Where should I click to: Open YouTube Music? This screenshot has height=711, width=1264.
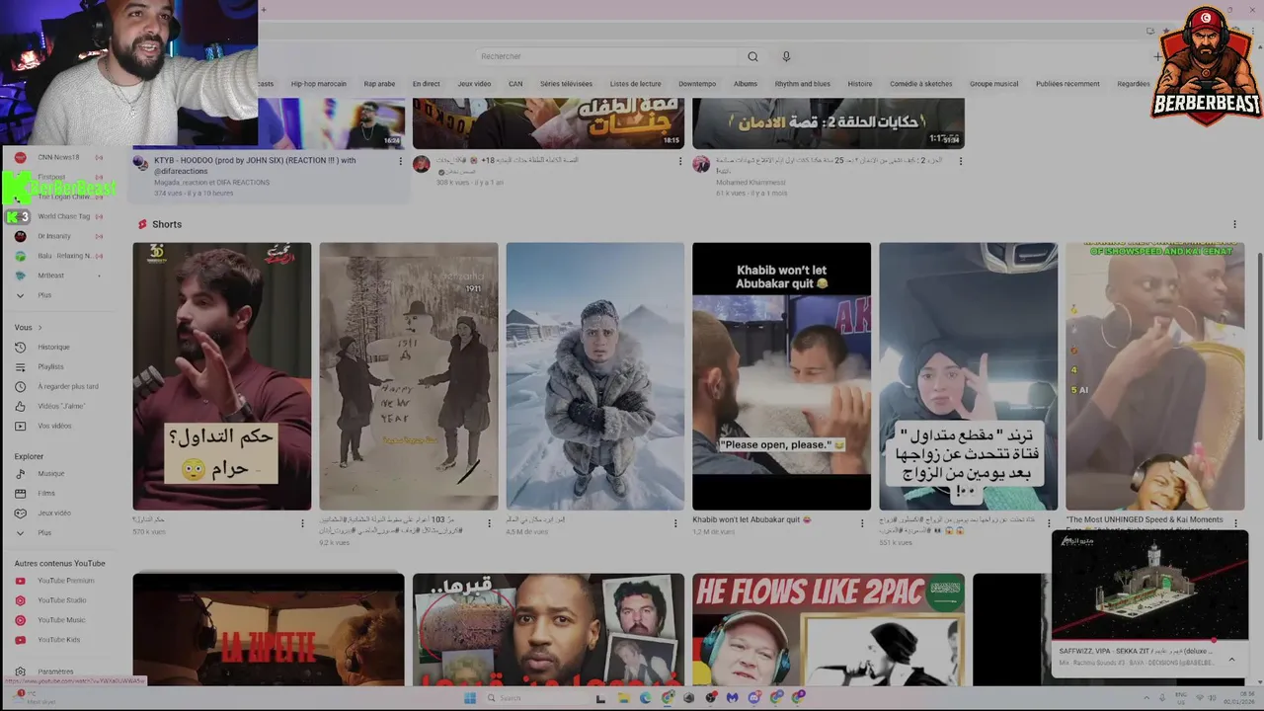[61, 620]
